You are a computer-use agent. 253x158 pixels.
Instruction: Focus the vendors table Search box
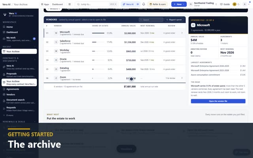151,20
